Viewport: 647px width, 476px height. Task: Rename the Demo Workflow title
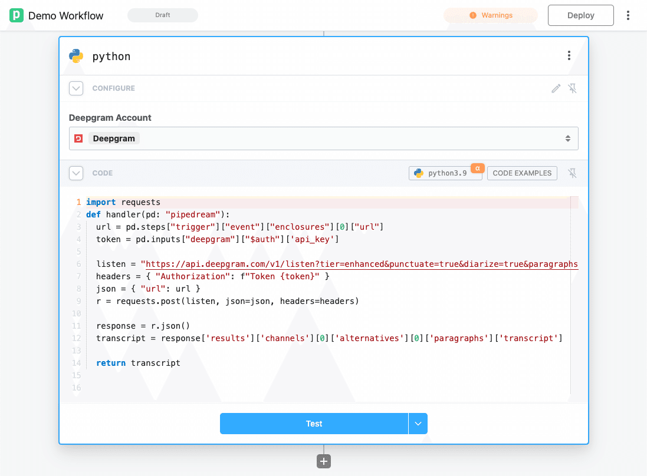tap(66, 16)
